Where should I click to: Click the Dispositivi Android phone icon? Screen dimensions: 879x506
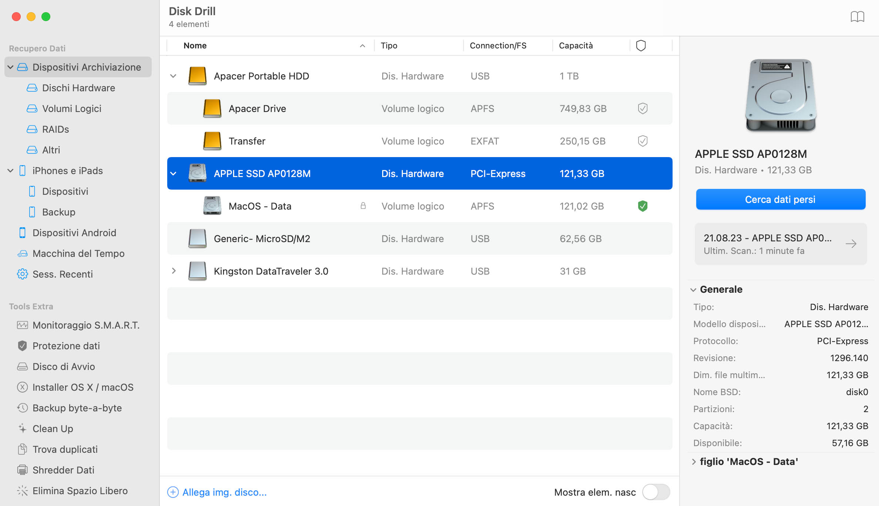tap(23, 232)
